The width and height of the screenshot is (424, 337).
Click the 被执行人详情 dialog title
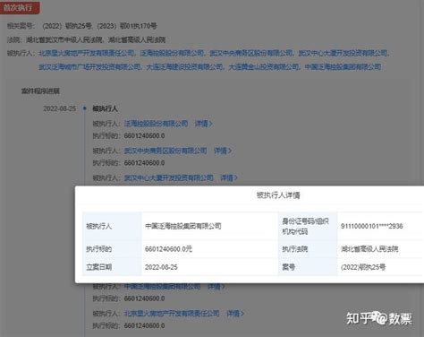coord(278,195)
